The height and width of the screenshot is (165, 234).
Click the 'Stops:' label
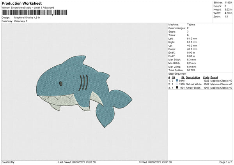(172, 32)
